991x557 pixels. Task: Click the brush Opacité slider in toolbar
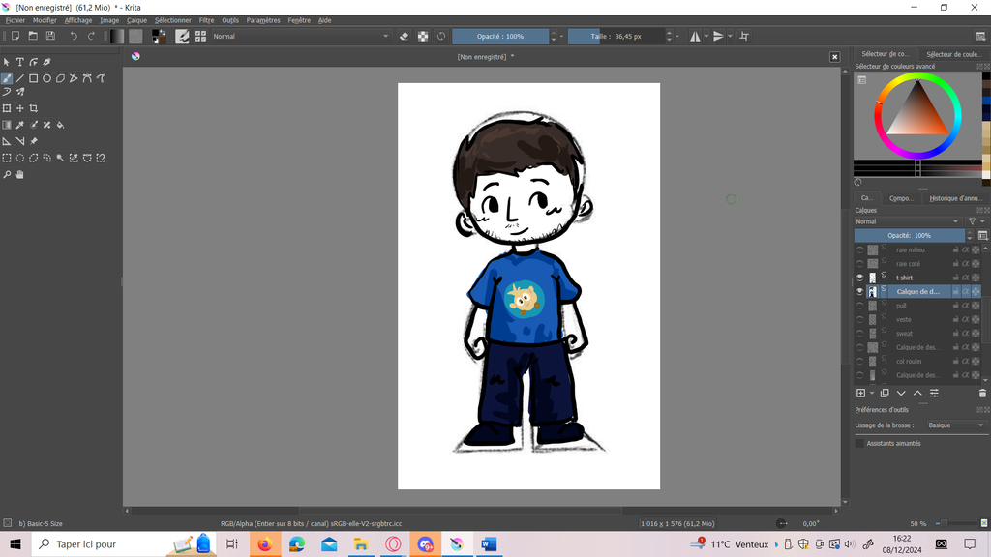pyautogui.click(x=500, y=37)
